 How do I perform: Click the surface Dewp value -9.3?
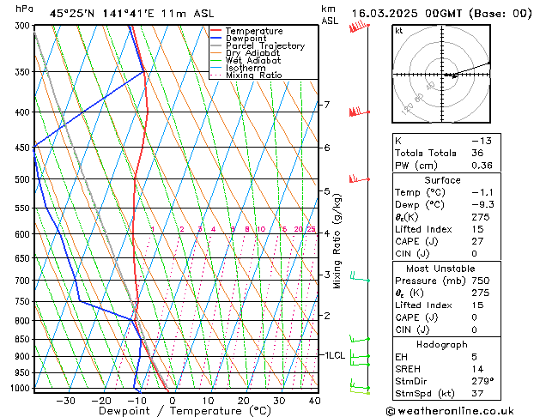pos(482,204)
